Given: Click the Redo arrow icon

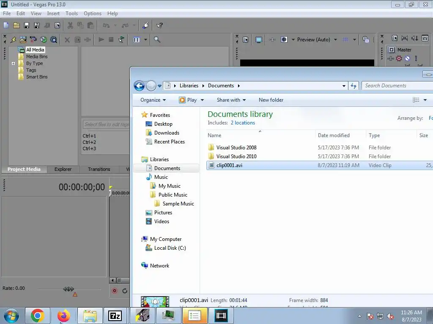Looking at the screenshot, I should tap(125, 25).
